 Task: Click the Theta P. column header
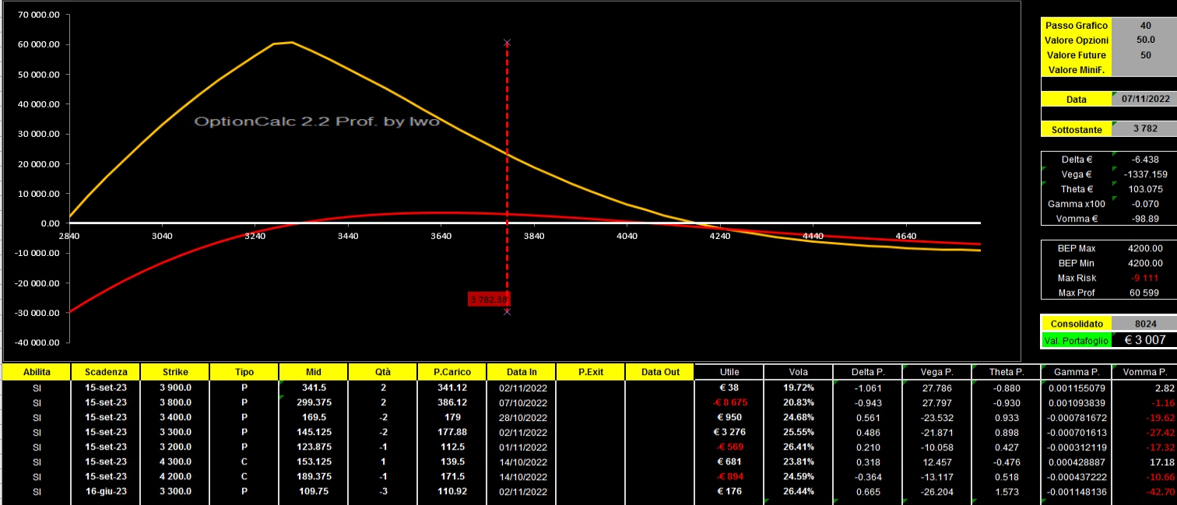click(x=1006, y=372)
